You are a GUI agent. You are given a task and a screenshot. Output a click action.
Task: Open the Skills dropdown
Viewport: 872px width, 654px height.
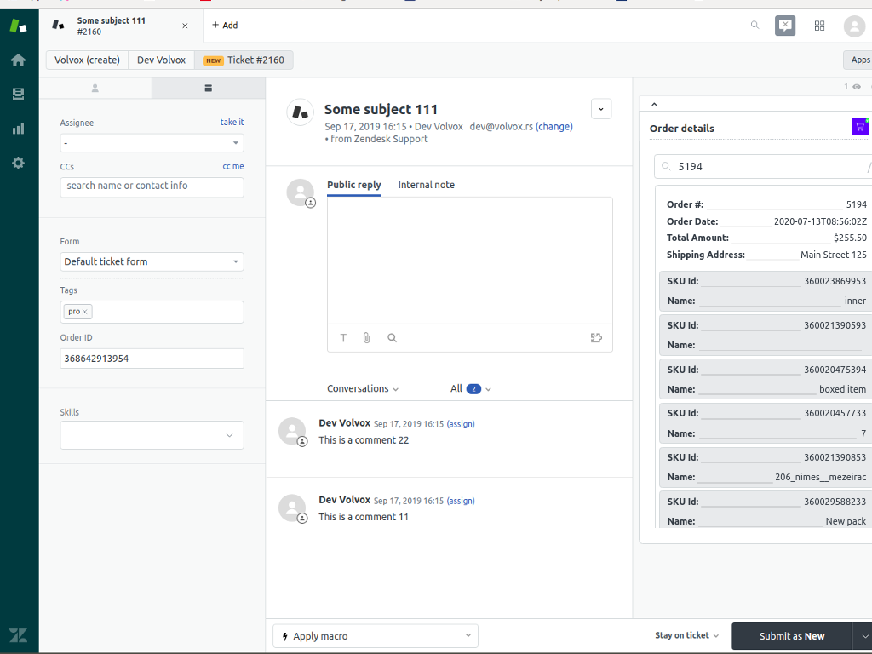coord(152,435)
